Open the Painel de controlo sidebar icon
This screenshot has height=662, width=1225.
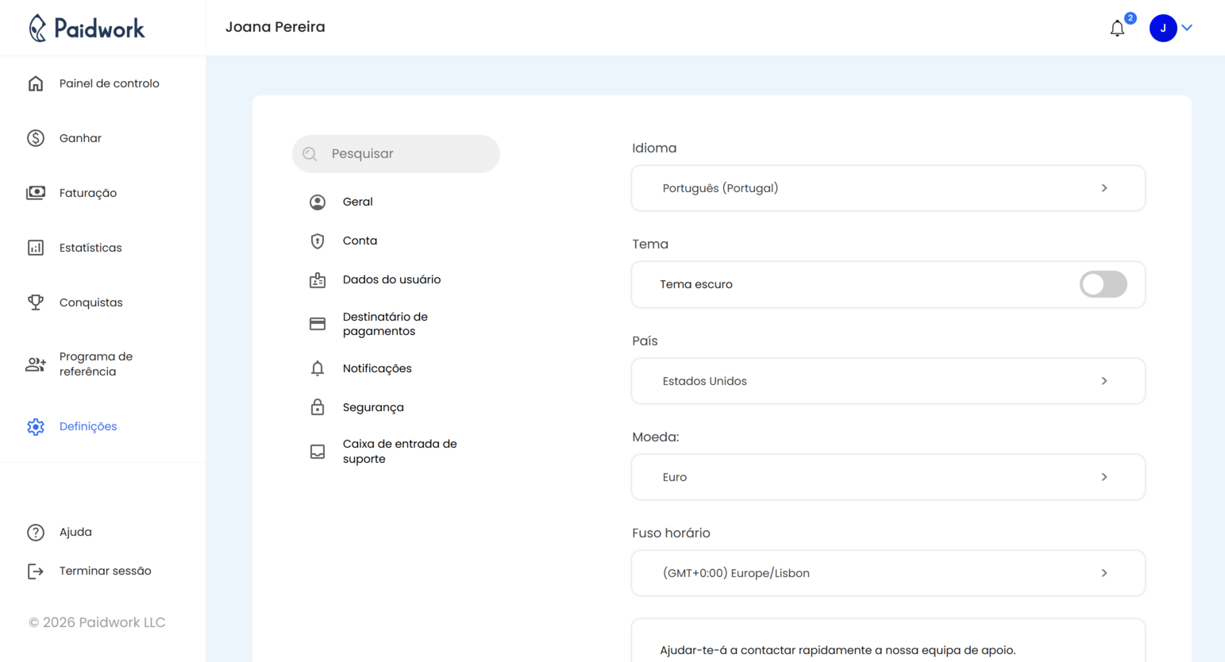[36, 83]
